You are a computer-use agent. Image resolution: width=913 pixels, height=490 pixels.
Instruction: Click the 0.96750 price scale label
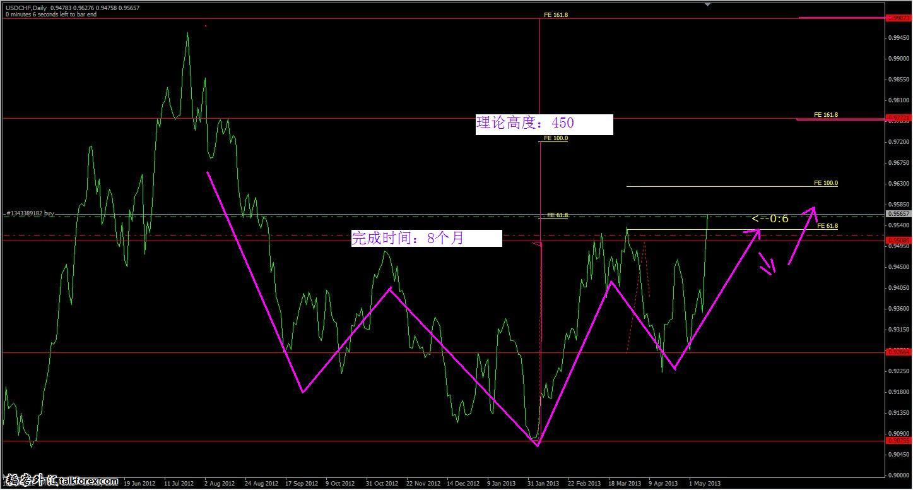899,163
